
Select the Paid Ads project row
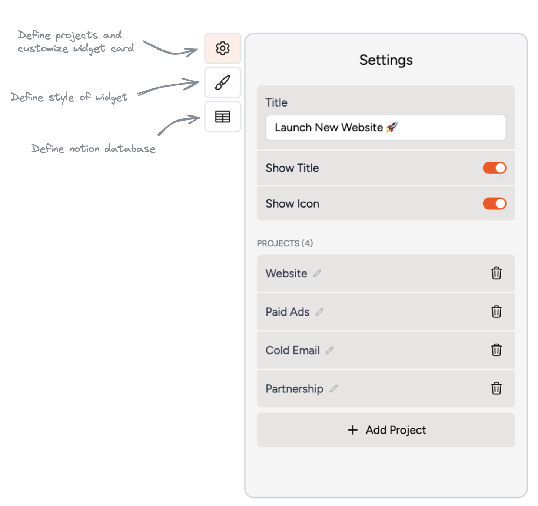pyautogui.click(x=386, y=312)
